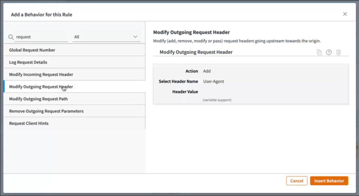Viewport: 359px width, 196px height.
Task: Open the "All" category filter dropdown
Action: click(x=106, y=37)
